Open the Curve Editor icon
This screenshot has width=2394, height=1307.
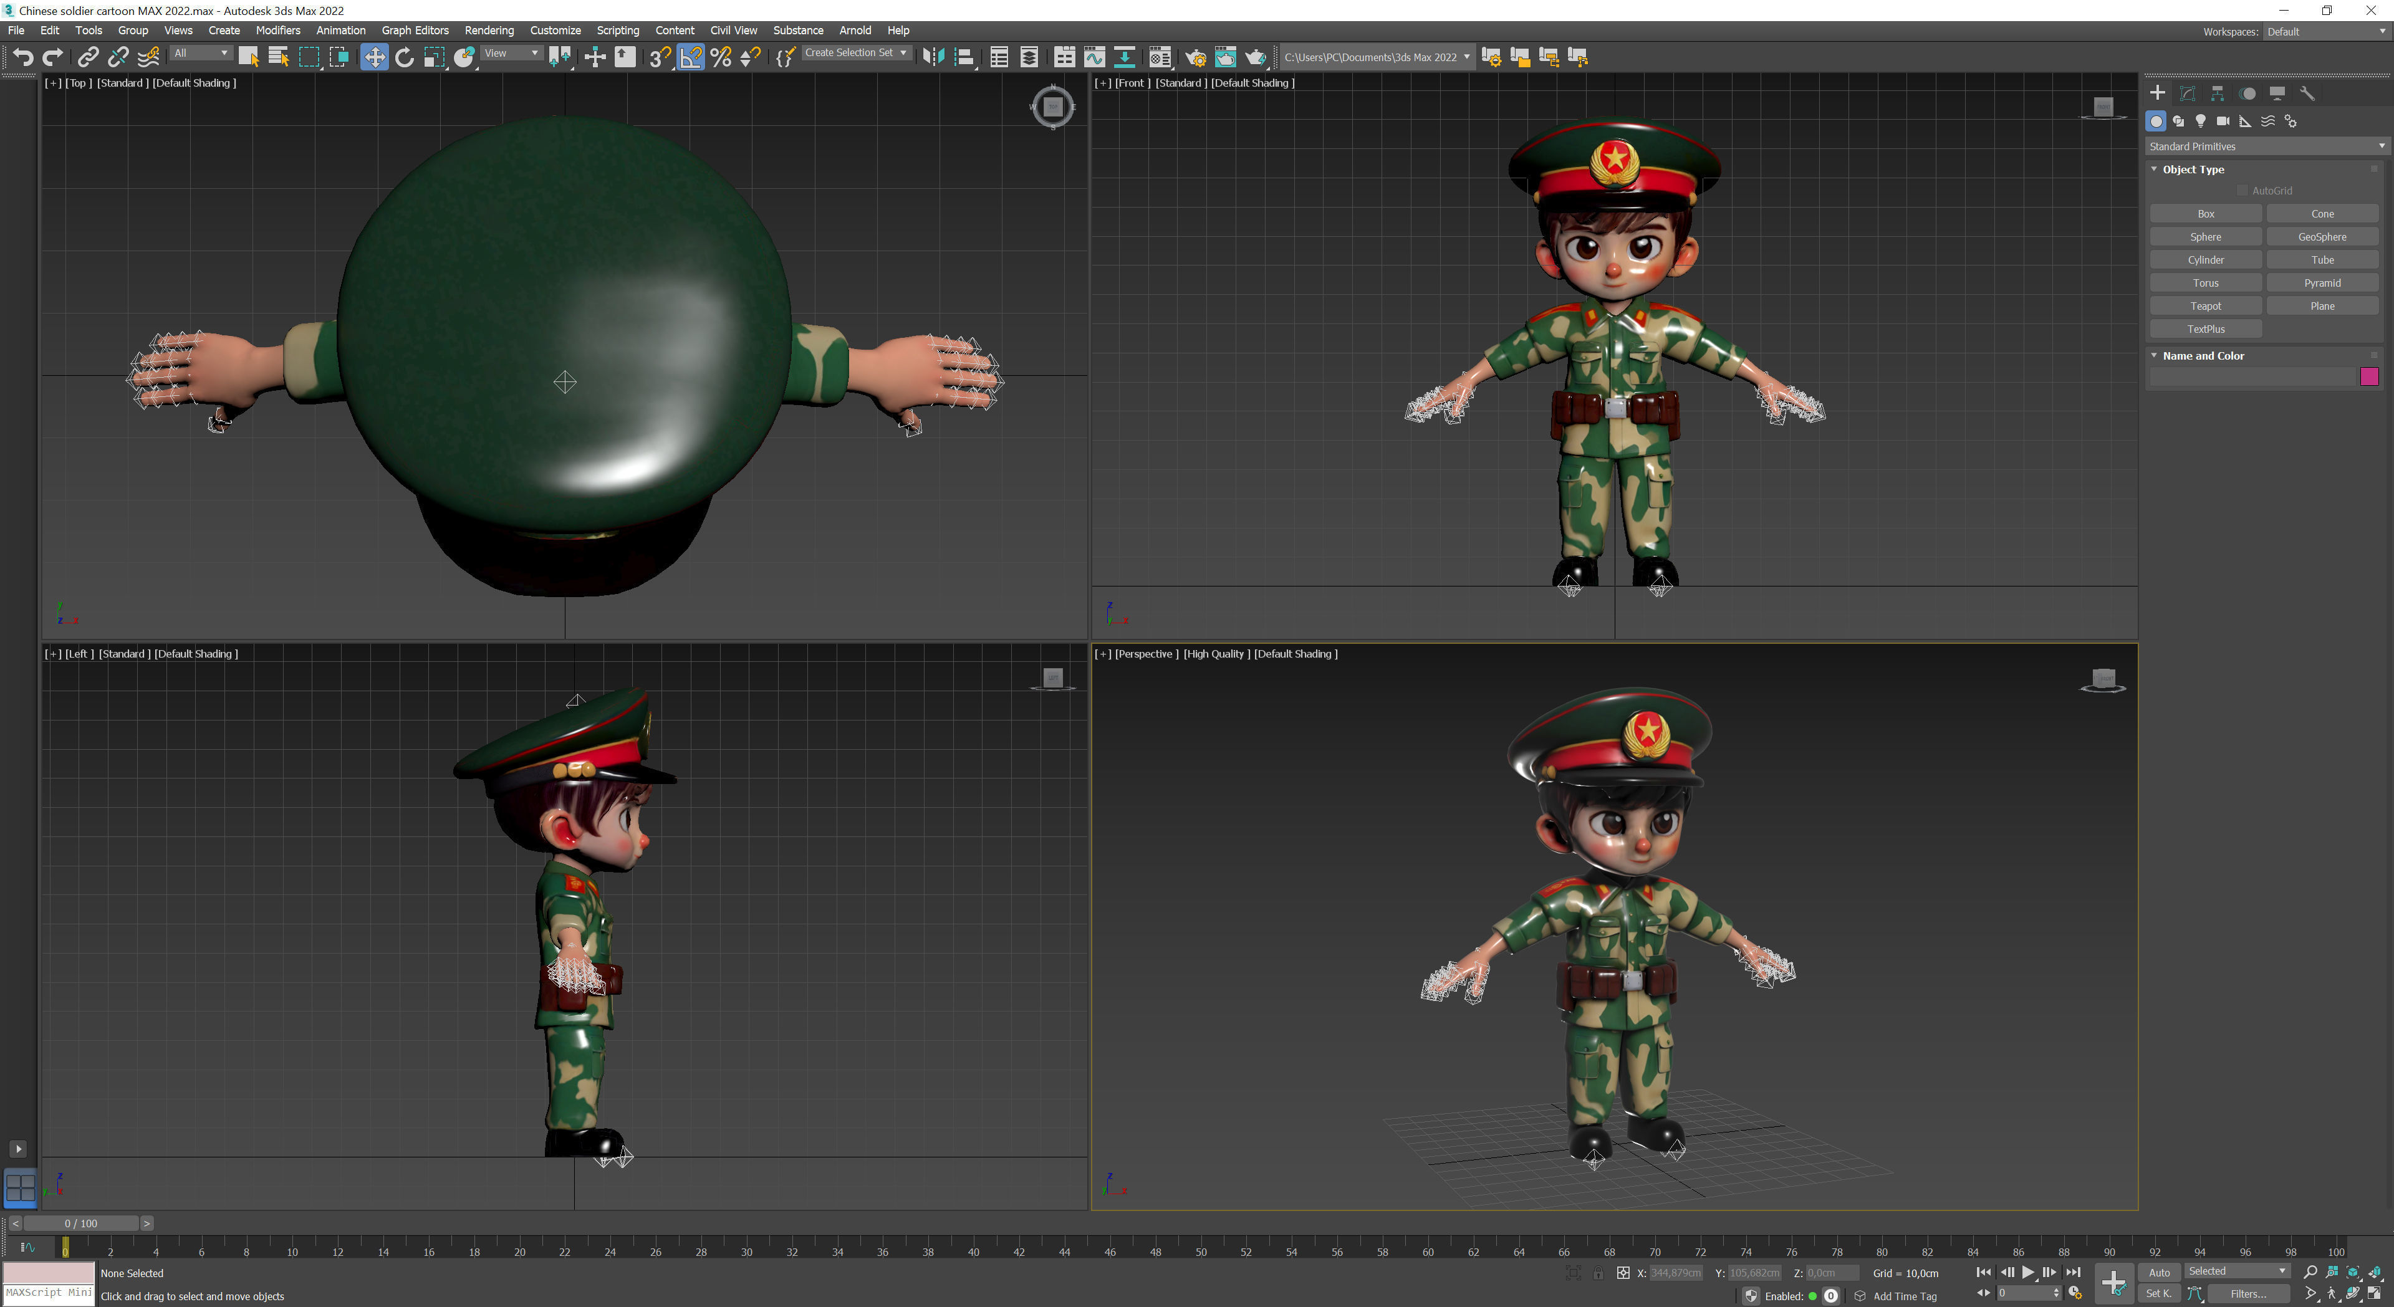[x=1094, y=57]
